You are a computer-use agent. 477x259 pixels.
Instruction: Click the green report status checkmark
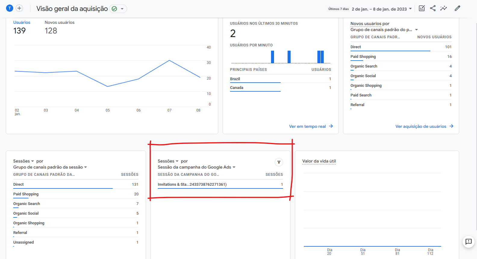(x=114, y=9)
